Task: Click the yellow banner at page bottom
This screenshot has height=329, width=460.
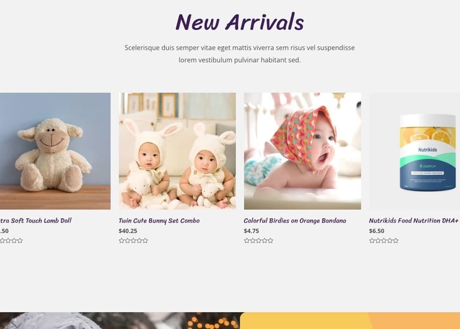Action: pyautogui.click(x=350, y=321)
